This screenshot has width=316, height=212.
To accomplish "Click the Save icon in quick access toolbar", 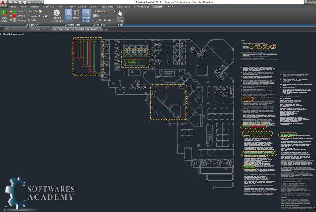I will point(20,2).
